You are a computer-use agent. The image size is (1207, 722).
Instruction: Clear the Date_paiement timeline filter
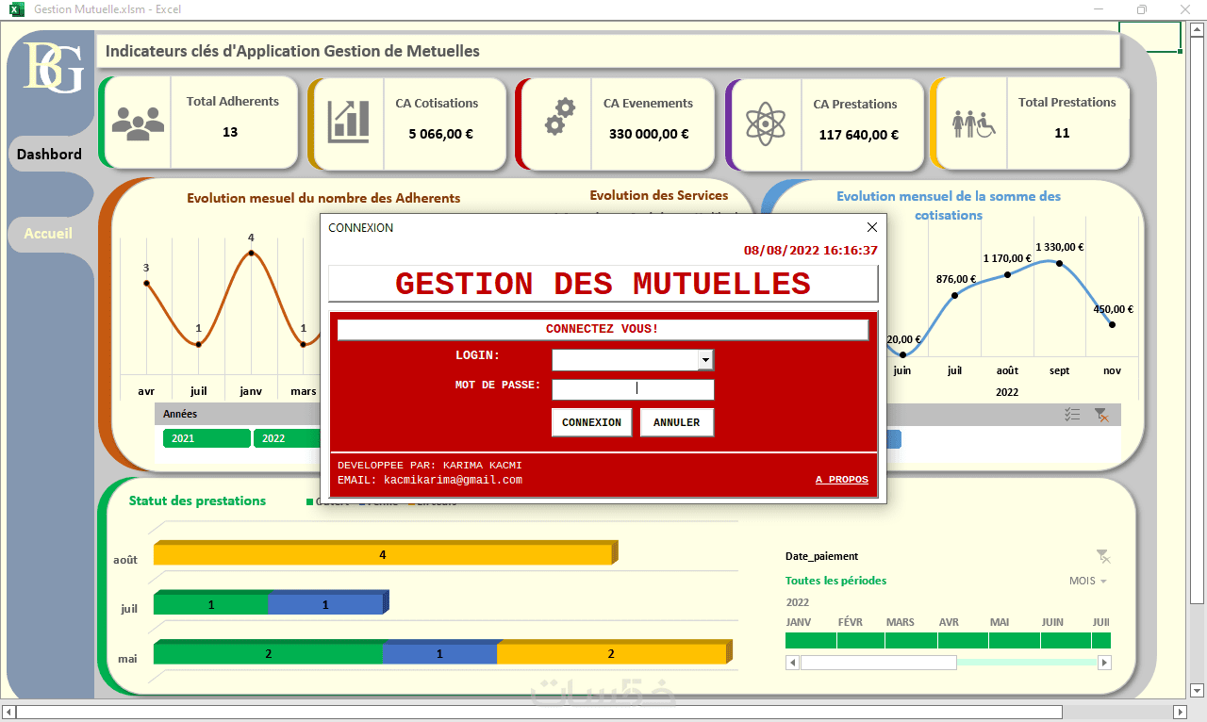click(x=1103, y=557)
